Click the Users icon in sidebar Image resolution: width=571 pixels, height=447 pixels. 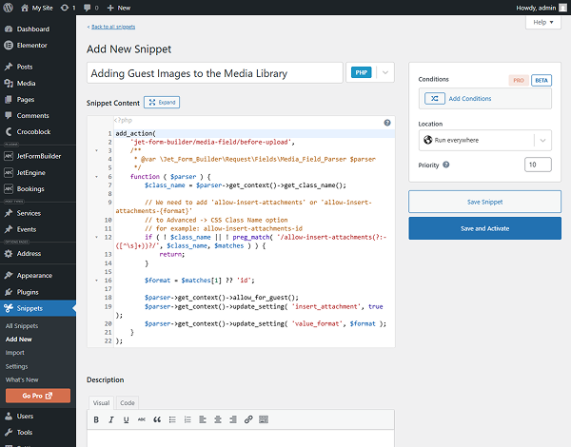[9, 416]
